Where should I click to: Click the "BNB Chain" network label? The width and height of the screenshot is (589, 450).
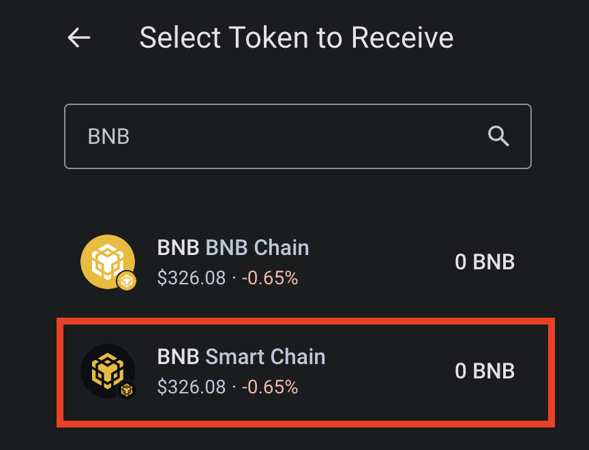click(258, 247)
